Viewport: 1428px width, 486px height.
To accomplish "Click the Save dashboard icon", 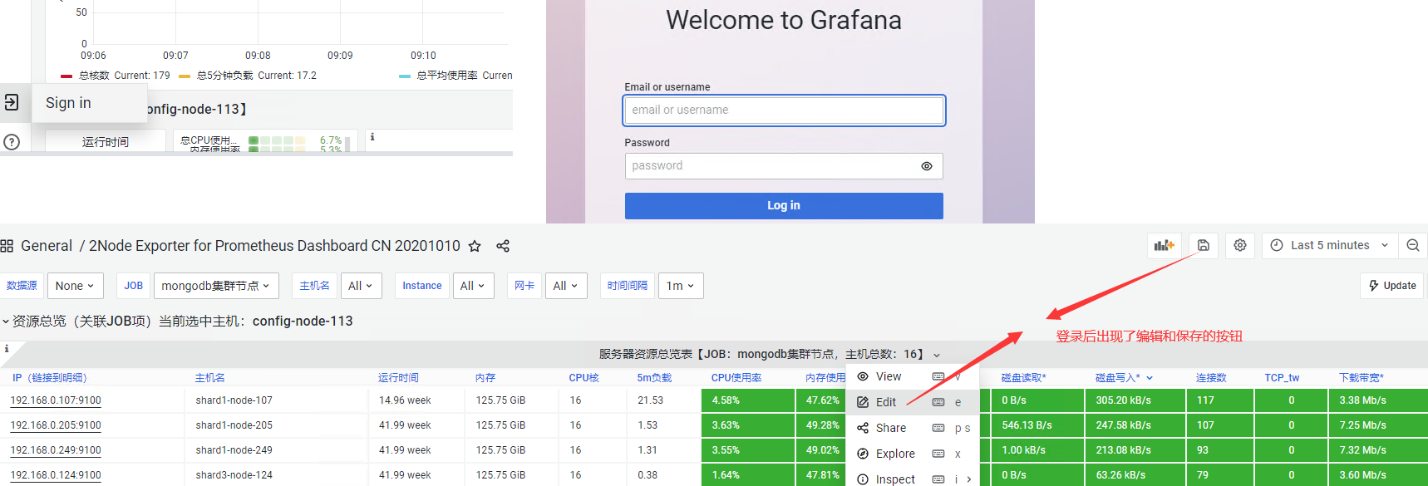I will pyautogui.click(x=1203, y=245).
